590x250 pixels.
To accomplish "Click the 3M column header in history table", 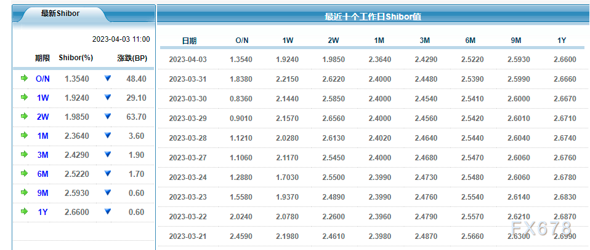I will click(425, 41).
